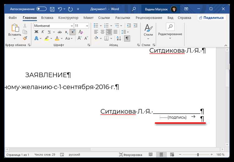Viewport: 234px width, 162px height.
Task: Open Абзац dialog launcher
Action: (138, 45)
